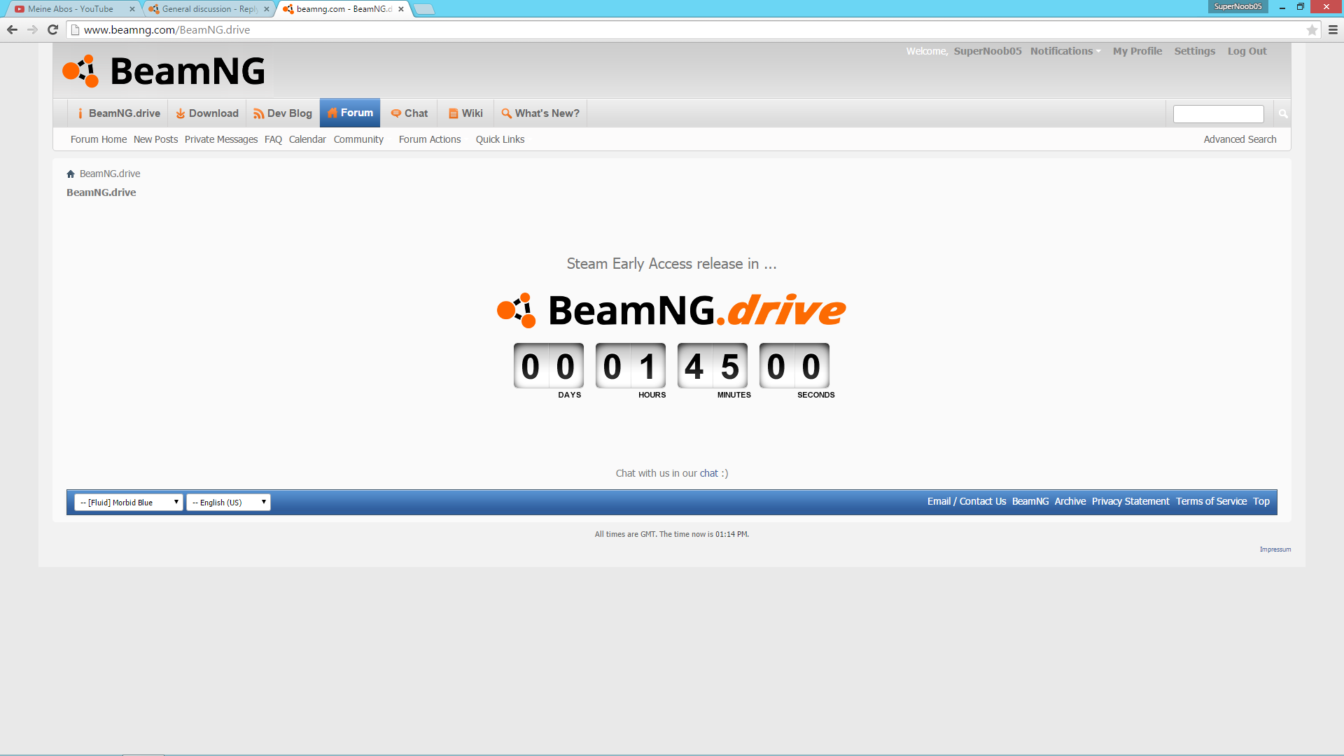This screenshot has height=756, width=1344.
Task: Click the browser forward arrow
Action: pyautogui.click(x=32, y=29)
